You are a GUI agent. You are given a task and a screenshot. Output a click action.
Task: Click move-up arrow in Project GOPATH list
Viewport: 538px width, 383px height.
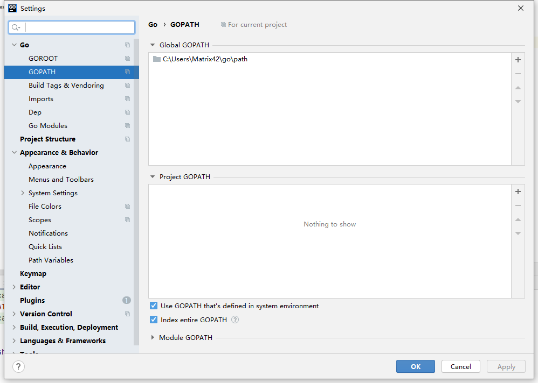coord(518,219)
